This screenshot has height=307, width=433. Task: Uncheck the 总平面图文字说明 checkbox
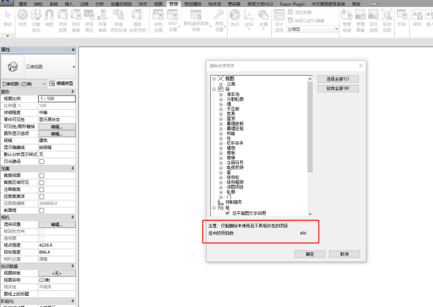click(227, 213)
